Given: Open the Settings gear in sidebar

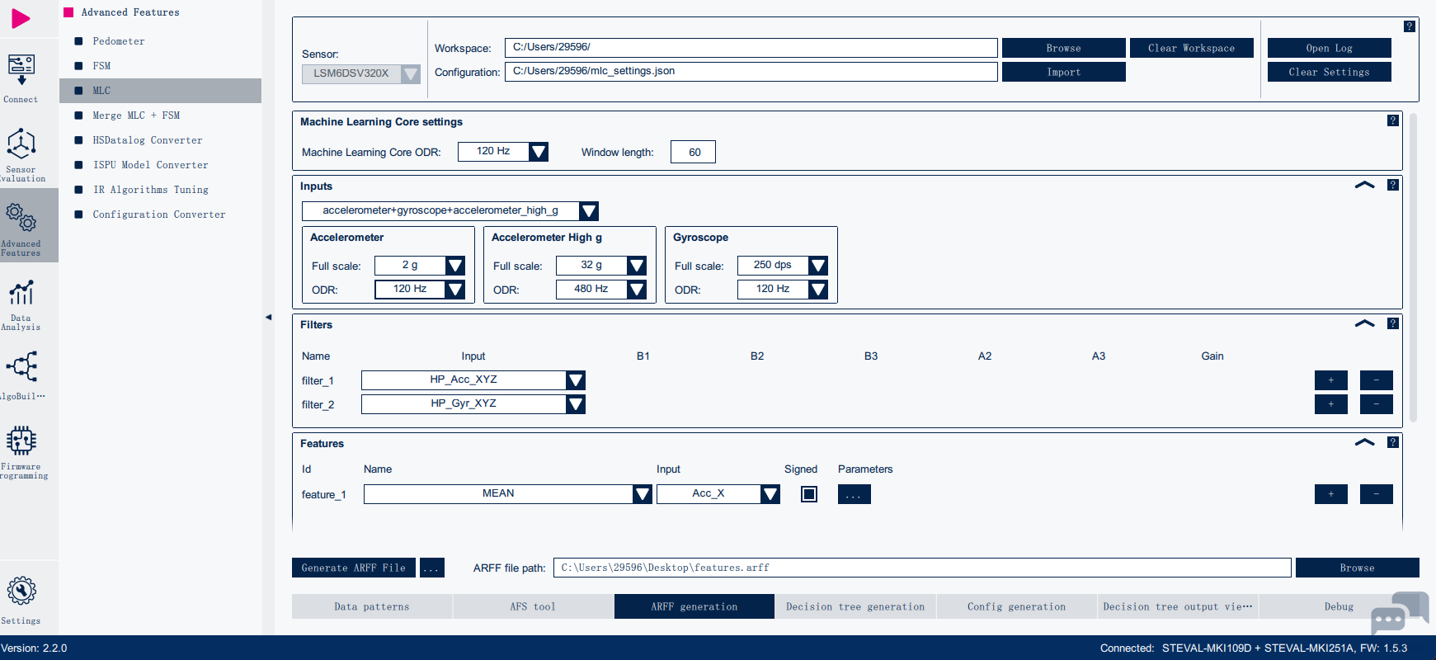Looking at the screenshot, I should [21, 592].
